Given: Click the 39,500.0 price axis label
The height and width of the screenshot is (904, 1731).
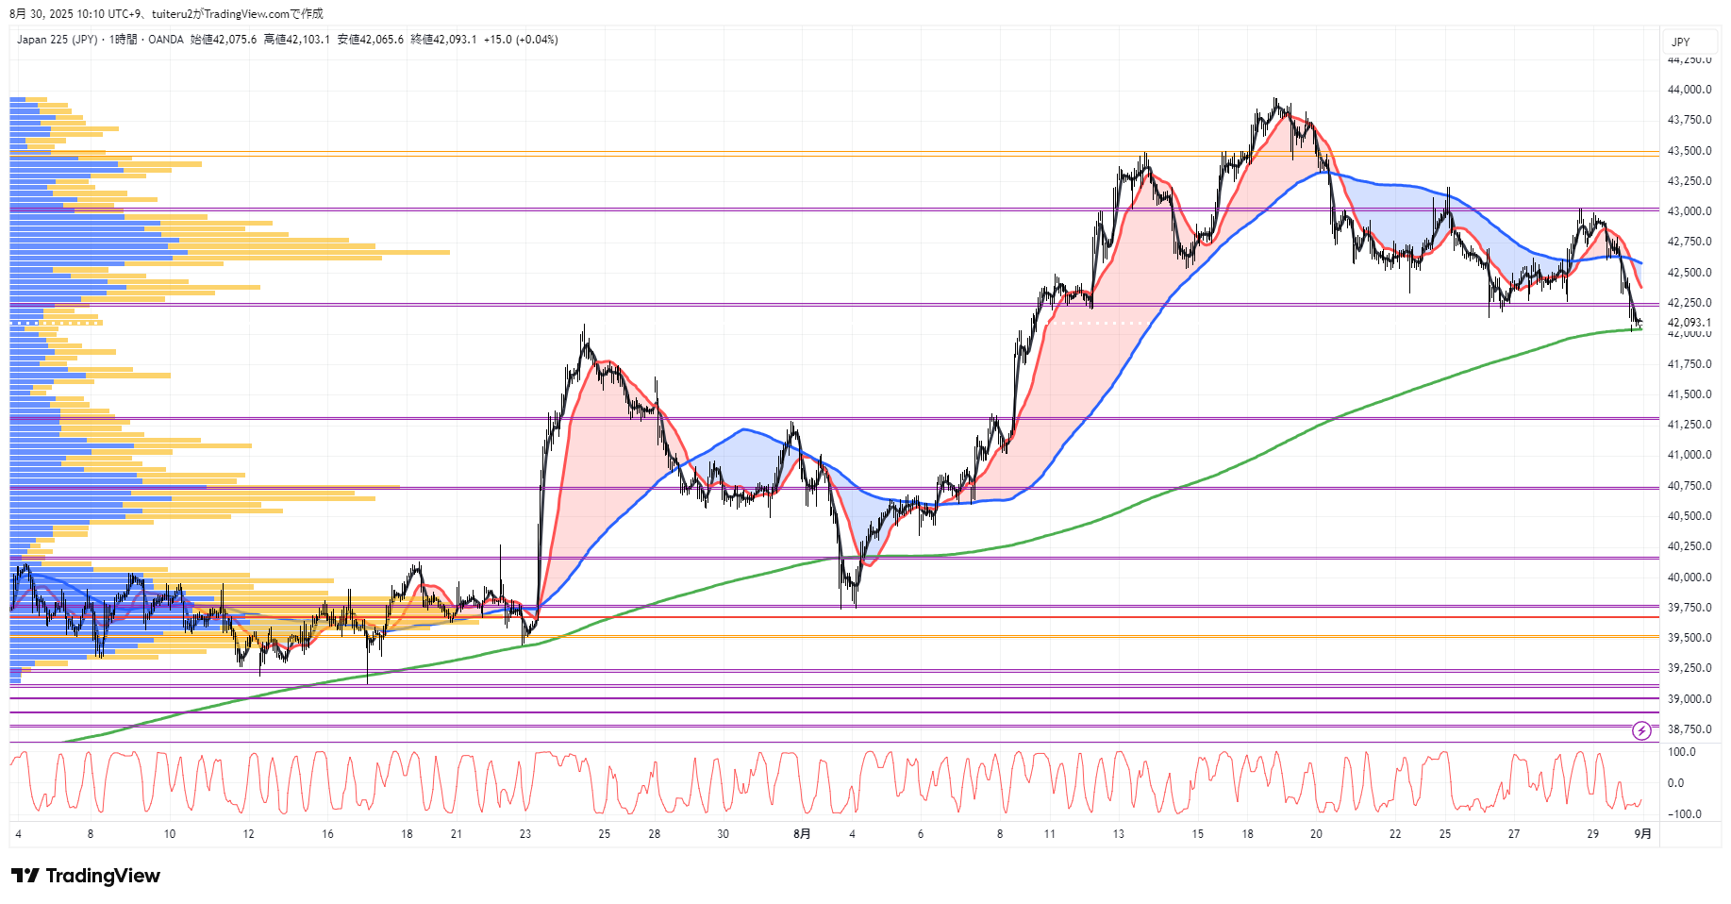Looking at the screenshot, I should 1689,638.
